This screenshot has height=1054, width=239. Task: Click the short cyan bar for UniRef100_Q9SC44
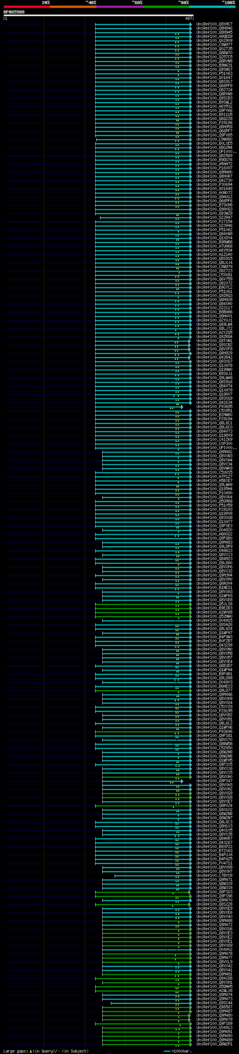(151, 1003)
